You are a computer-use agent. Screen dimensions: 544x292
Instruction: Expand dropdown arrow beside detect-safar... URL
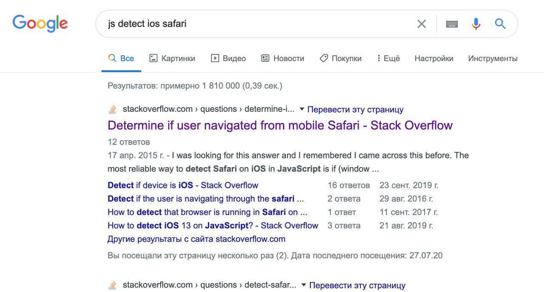pos(303,285)
